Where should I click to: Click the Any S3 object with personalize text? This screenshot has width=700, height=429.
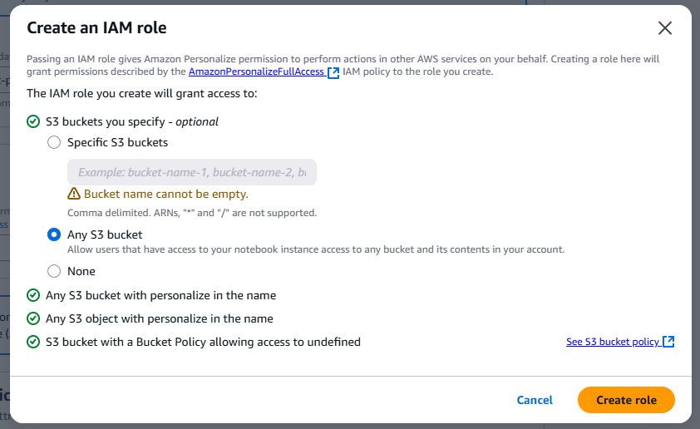click(x=160, y=318)
